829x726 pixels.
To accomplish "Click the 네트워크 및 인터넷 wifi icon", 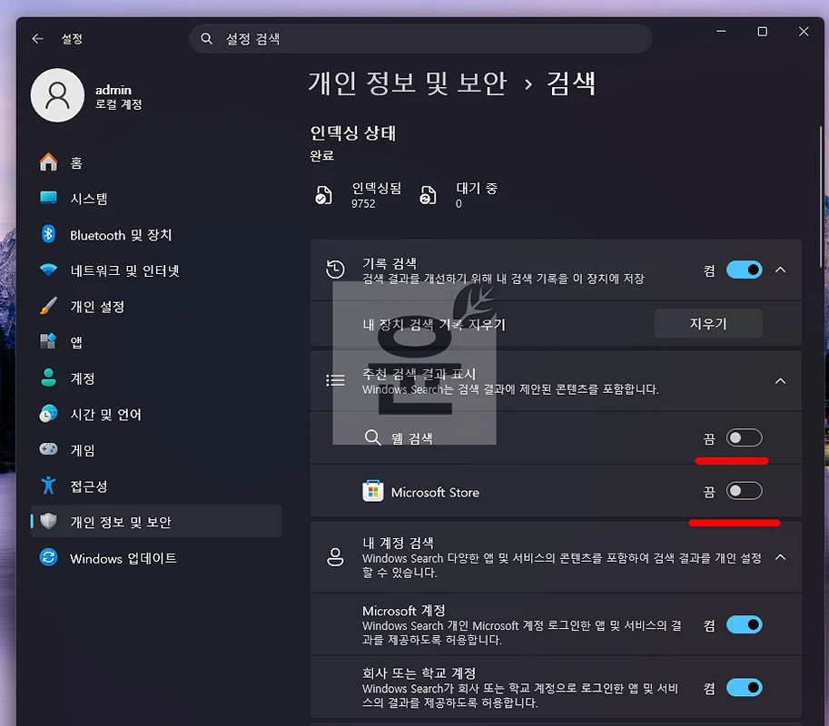I will pyautogui.click(x=49, y=270).
